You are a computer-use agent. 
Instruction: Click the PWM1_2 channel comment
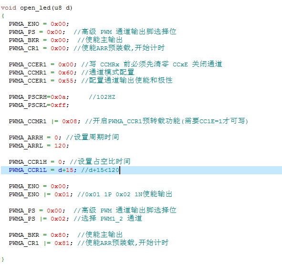click(x=108, y=219)
